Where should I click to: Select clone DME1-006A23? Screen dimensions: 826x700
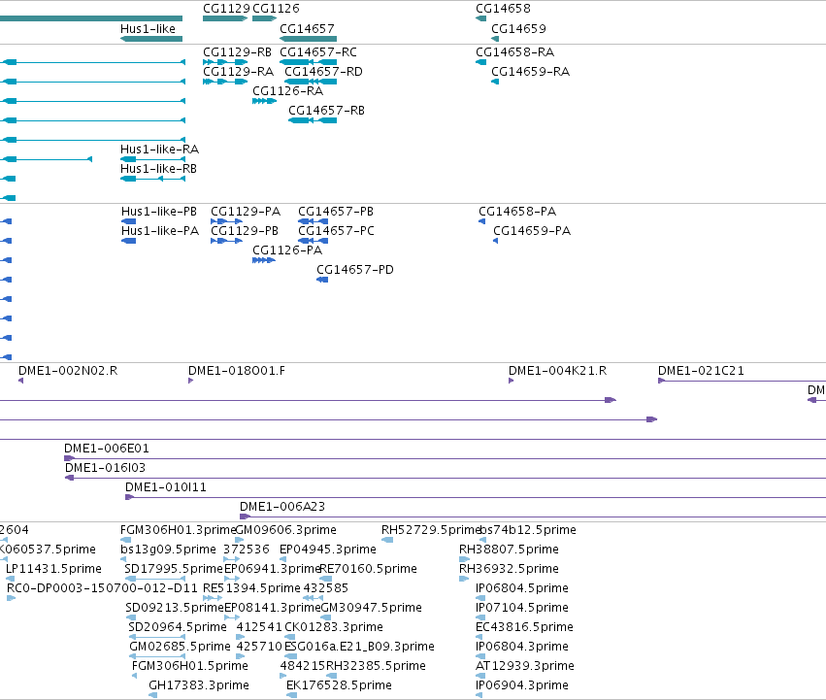coord(533,517)
